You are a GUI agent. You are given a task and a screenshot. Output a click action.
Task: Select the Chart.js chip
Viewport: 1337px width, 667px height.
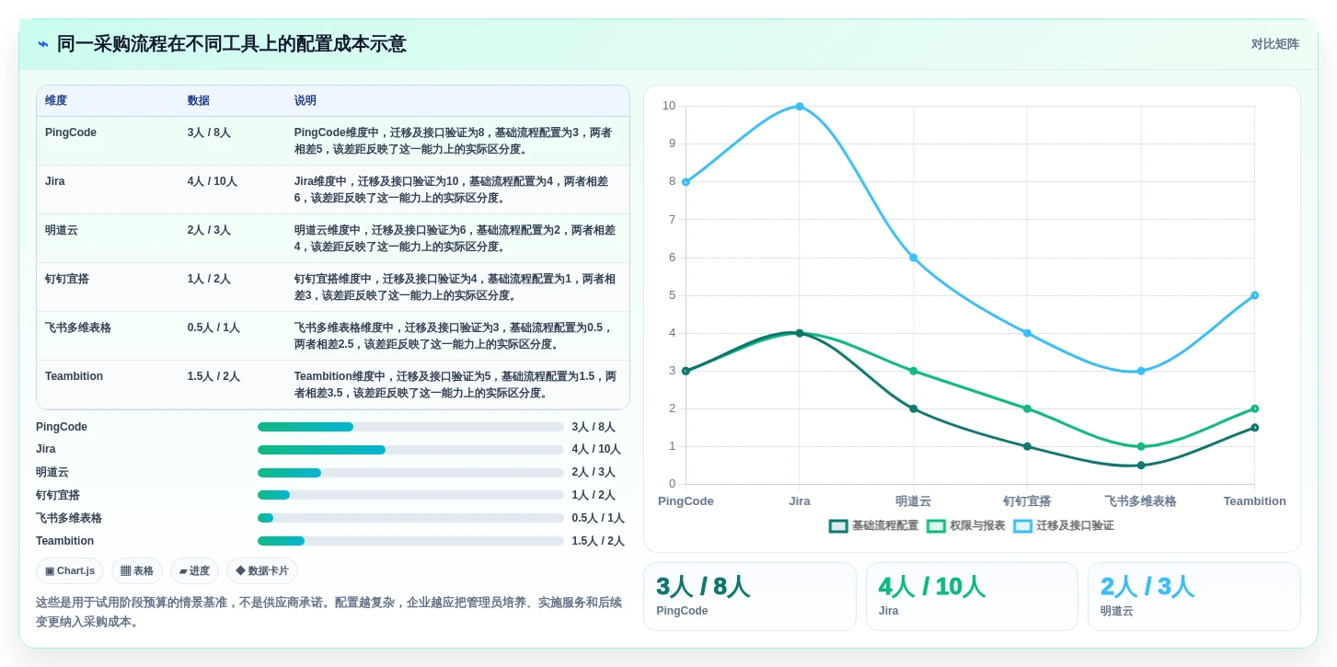(x=70, y=571)
